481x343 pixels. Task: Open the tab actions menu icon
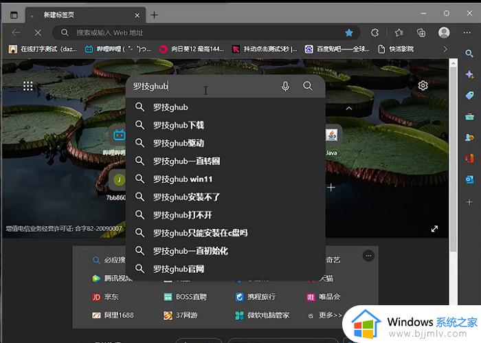click(14, 14)
